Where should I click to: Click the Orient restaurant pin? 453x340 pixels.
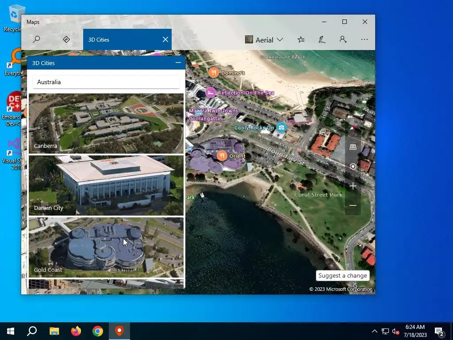pos(222,156)
